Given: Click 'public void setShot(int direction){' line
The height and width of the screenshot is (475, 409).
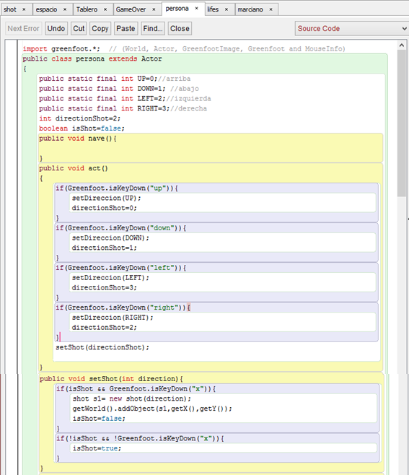Looking at the screenshot, I should coord(111,379).
